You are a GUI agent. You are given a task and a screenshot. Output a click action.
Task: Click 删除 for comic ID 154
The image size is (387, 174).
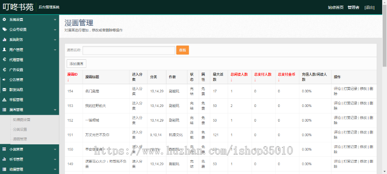pyautogui.click(x=353, y=91)
